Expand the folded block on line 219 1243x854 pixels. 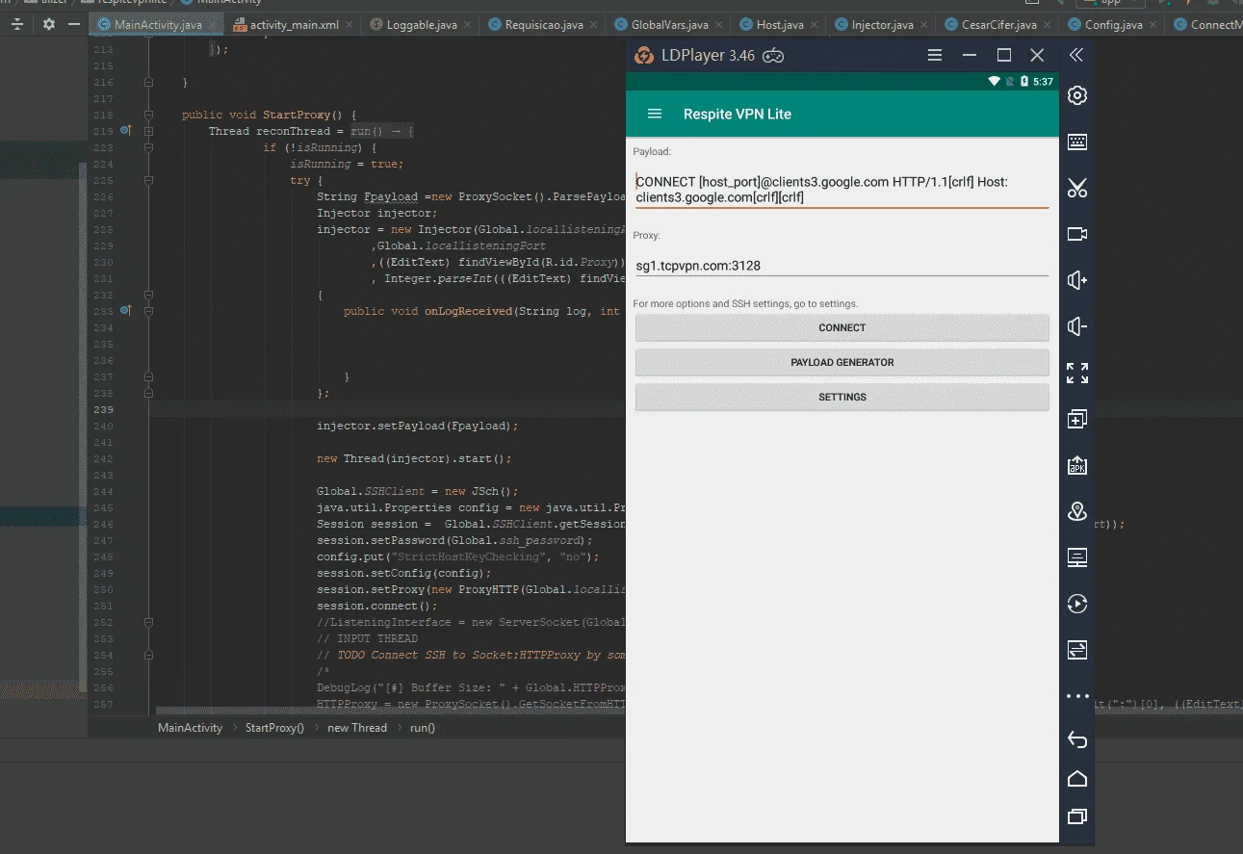[x=148, y=131]
